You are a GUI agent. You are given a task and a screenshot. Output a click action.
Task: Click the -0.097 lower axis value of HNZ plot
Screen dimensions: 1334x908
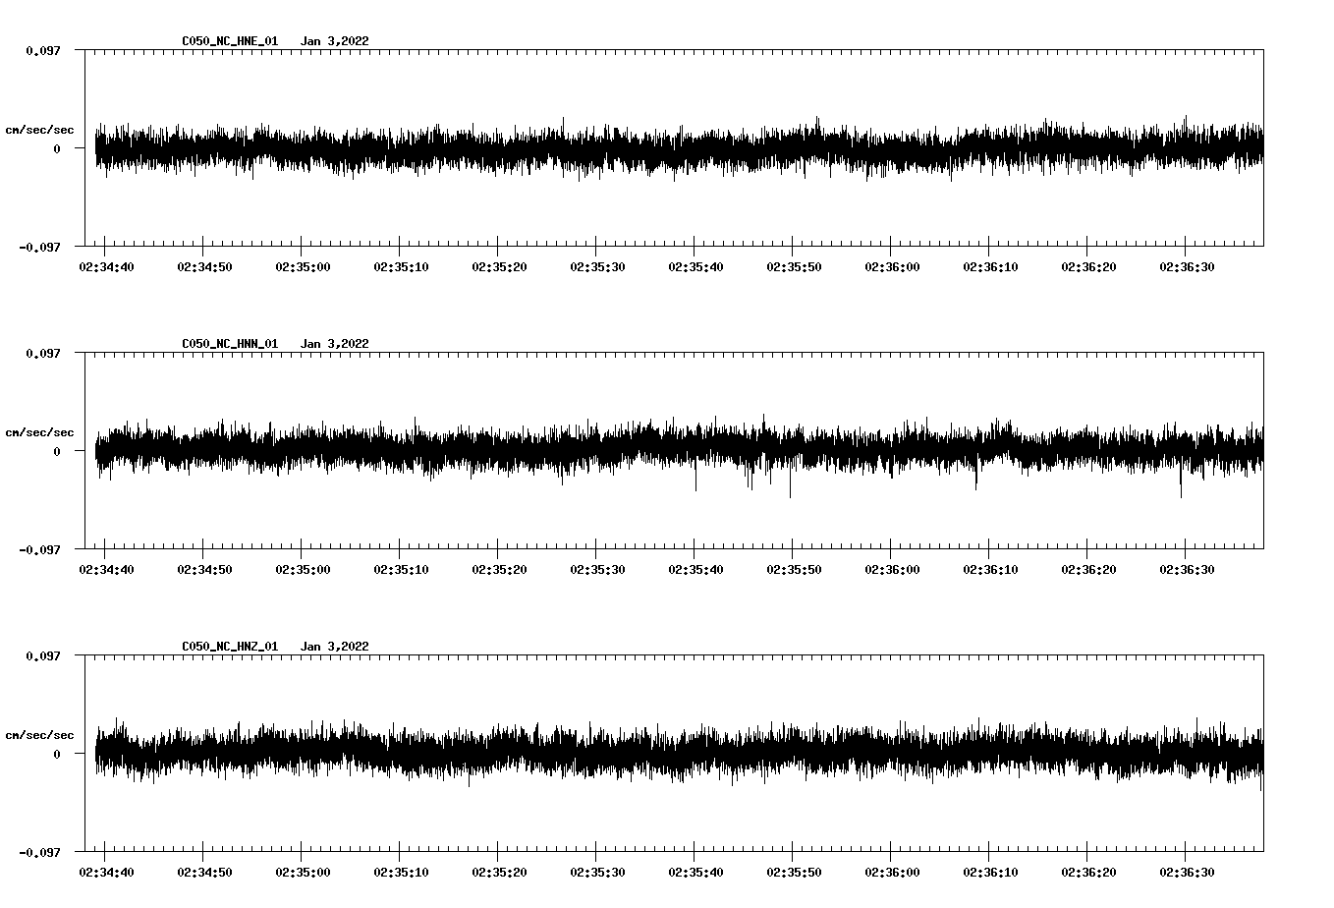click(39, 852)
